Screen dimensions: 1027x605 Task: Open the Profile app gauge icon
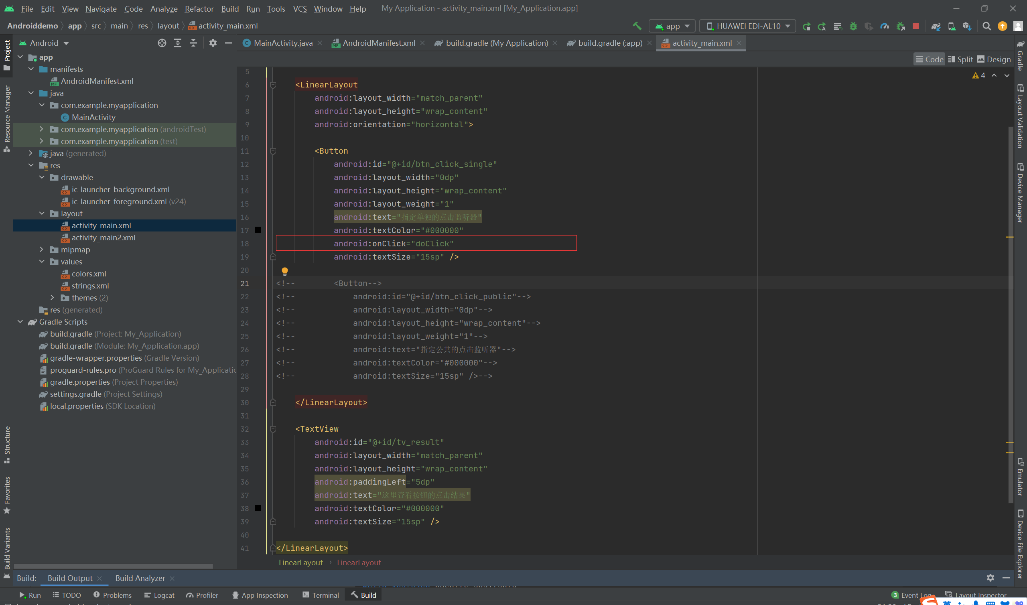[884, 26]
